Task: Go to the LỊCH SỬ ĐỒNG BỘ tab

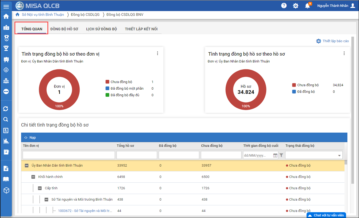Action: (101, 29)
